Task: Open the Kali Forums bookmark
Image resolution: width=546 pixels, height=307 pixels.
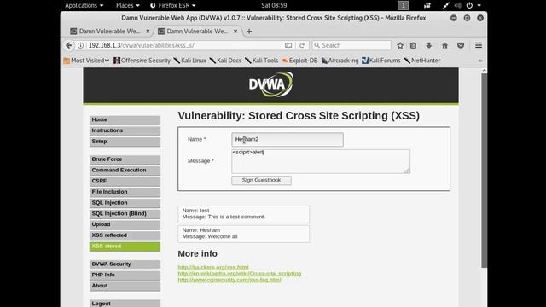Action: coord(381,61)
